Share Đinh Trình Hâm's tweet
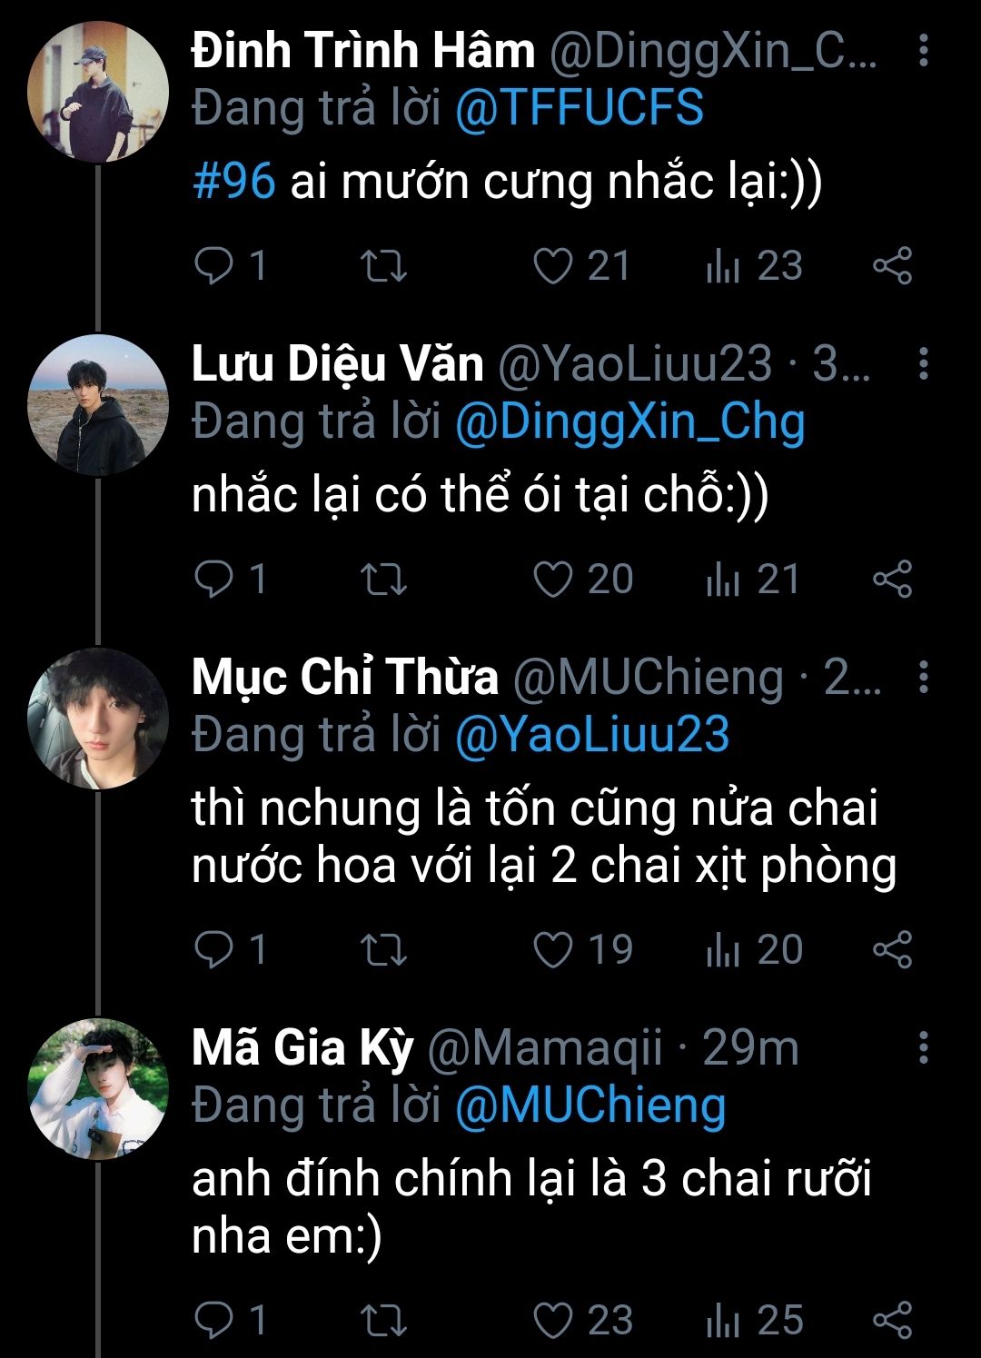This screenshot has height=1358, width=981. (x=892, y=266)
